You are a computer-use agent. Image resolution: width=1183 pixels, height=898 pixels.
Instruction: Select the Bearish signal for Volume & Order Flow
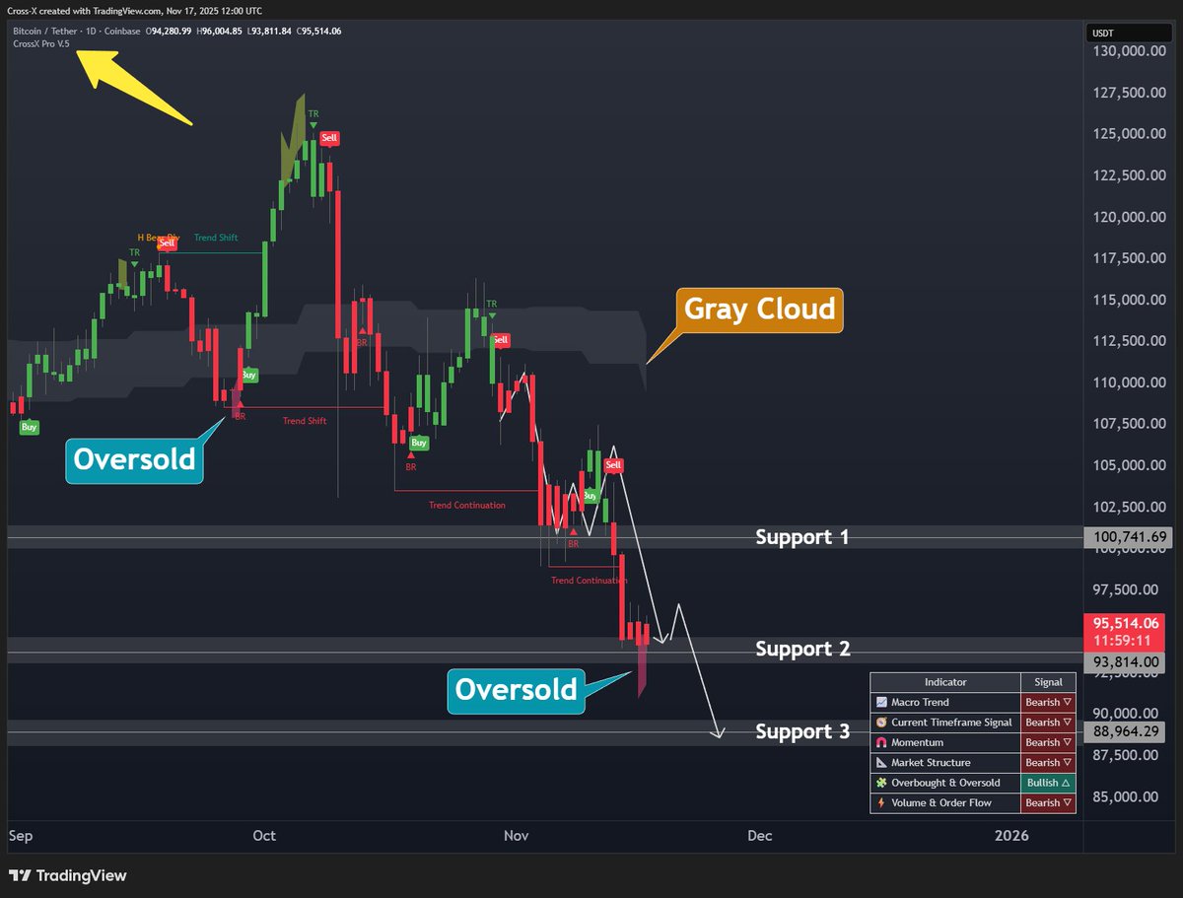coord(1047,803)
